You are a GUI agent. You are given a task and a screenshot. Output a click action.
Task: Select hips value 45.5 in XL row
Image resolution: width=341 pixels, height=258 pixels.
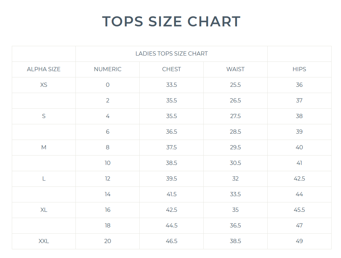tap(299, 210)
